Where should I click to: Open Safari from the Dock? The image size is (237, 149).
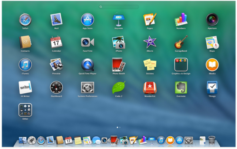(41, 140)
